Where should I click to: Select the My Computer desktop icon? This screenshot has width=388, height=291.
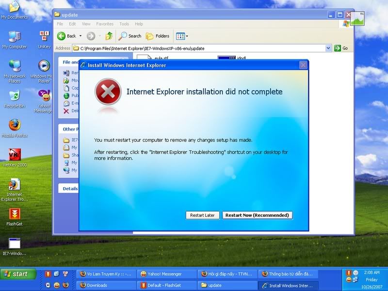[15, 40]
